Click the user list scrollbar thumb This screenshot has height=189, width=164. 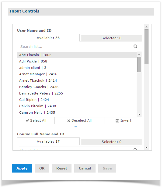click(x=139, y=65)
